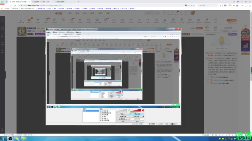Adjust the OBS microphone volume slider
252x141 pixels.
122,110
